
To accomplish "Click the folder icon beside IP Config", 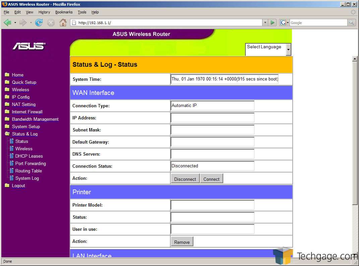I will pyautogui.click(x=7, y=97).
